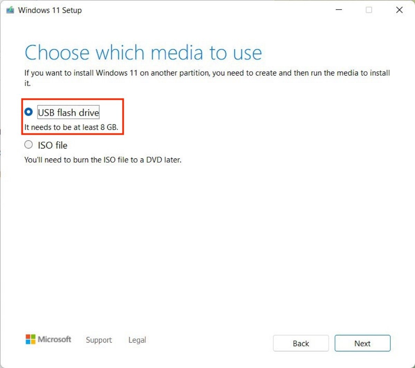Click the Microsoft logo
Screen dimensions: 415x368
click(48, 339)
